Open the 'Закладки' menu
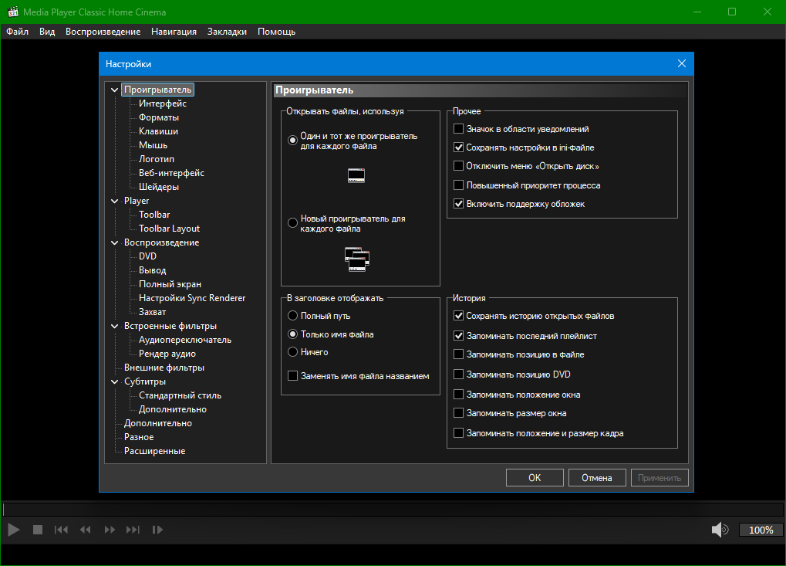786x566 pixels. pyautogui.click(x=227, y=32)
